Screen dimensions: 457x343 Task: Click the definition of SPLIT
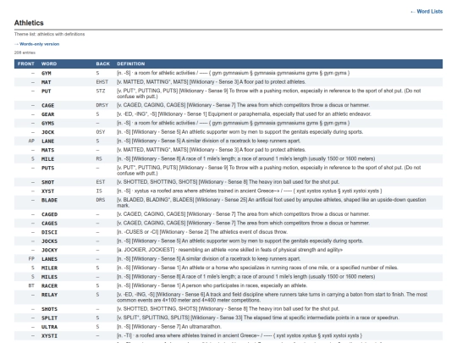point(258,318)
